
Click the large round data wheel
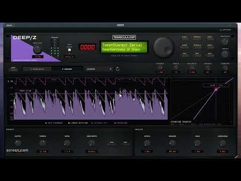(x=163, y=48)
